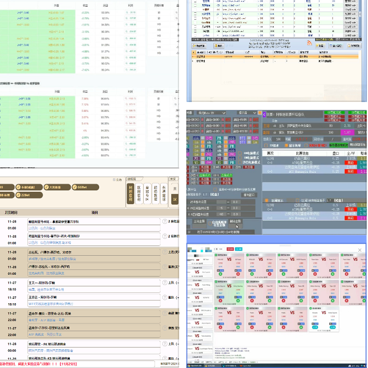This screenshot has height=368, width=368.
Task: Enable the im电脑模式 checkbox
Action: pyautogui.click(x=240, y=158)
